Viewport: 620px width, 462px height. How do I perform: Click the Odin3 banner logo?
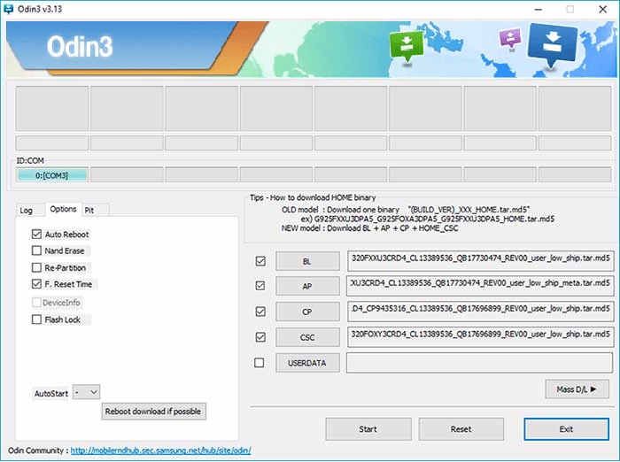[80, 47]
